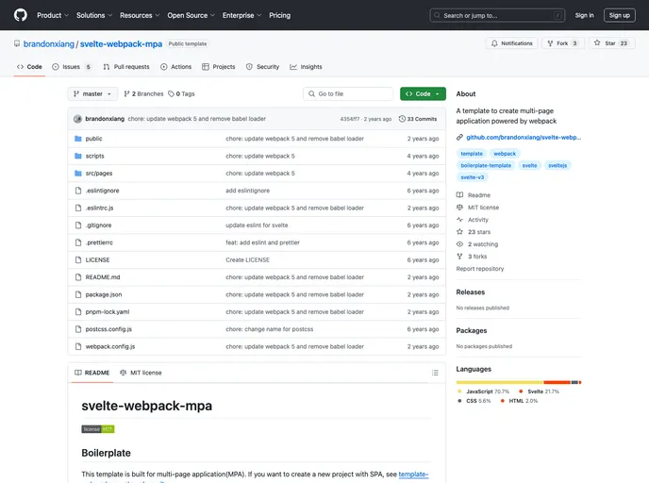649x483 pixels.
Task: Open brandonxiang user profile link
Action: pyautogui.click(x=49, y=44)
